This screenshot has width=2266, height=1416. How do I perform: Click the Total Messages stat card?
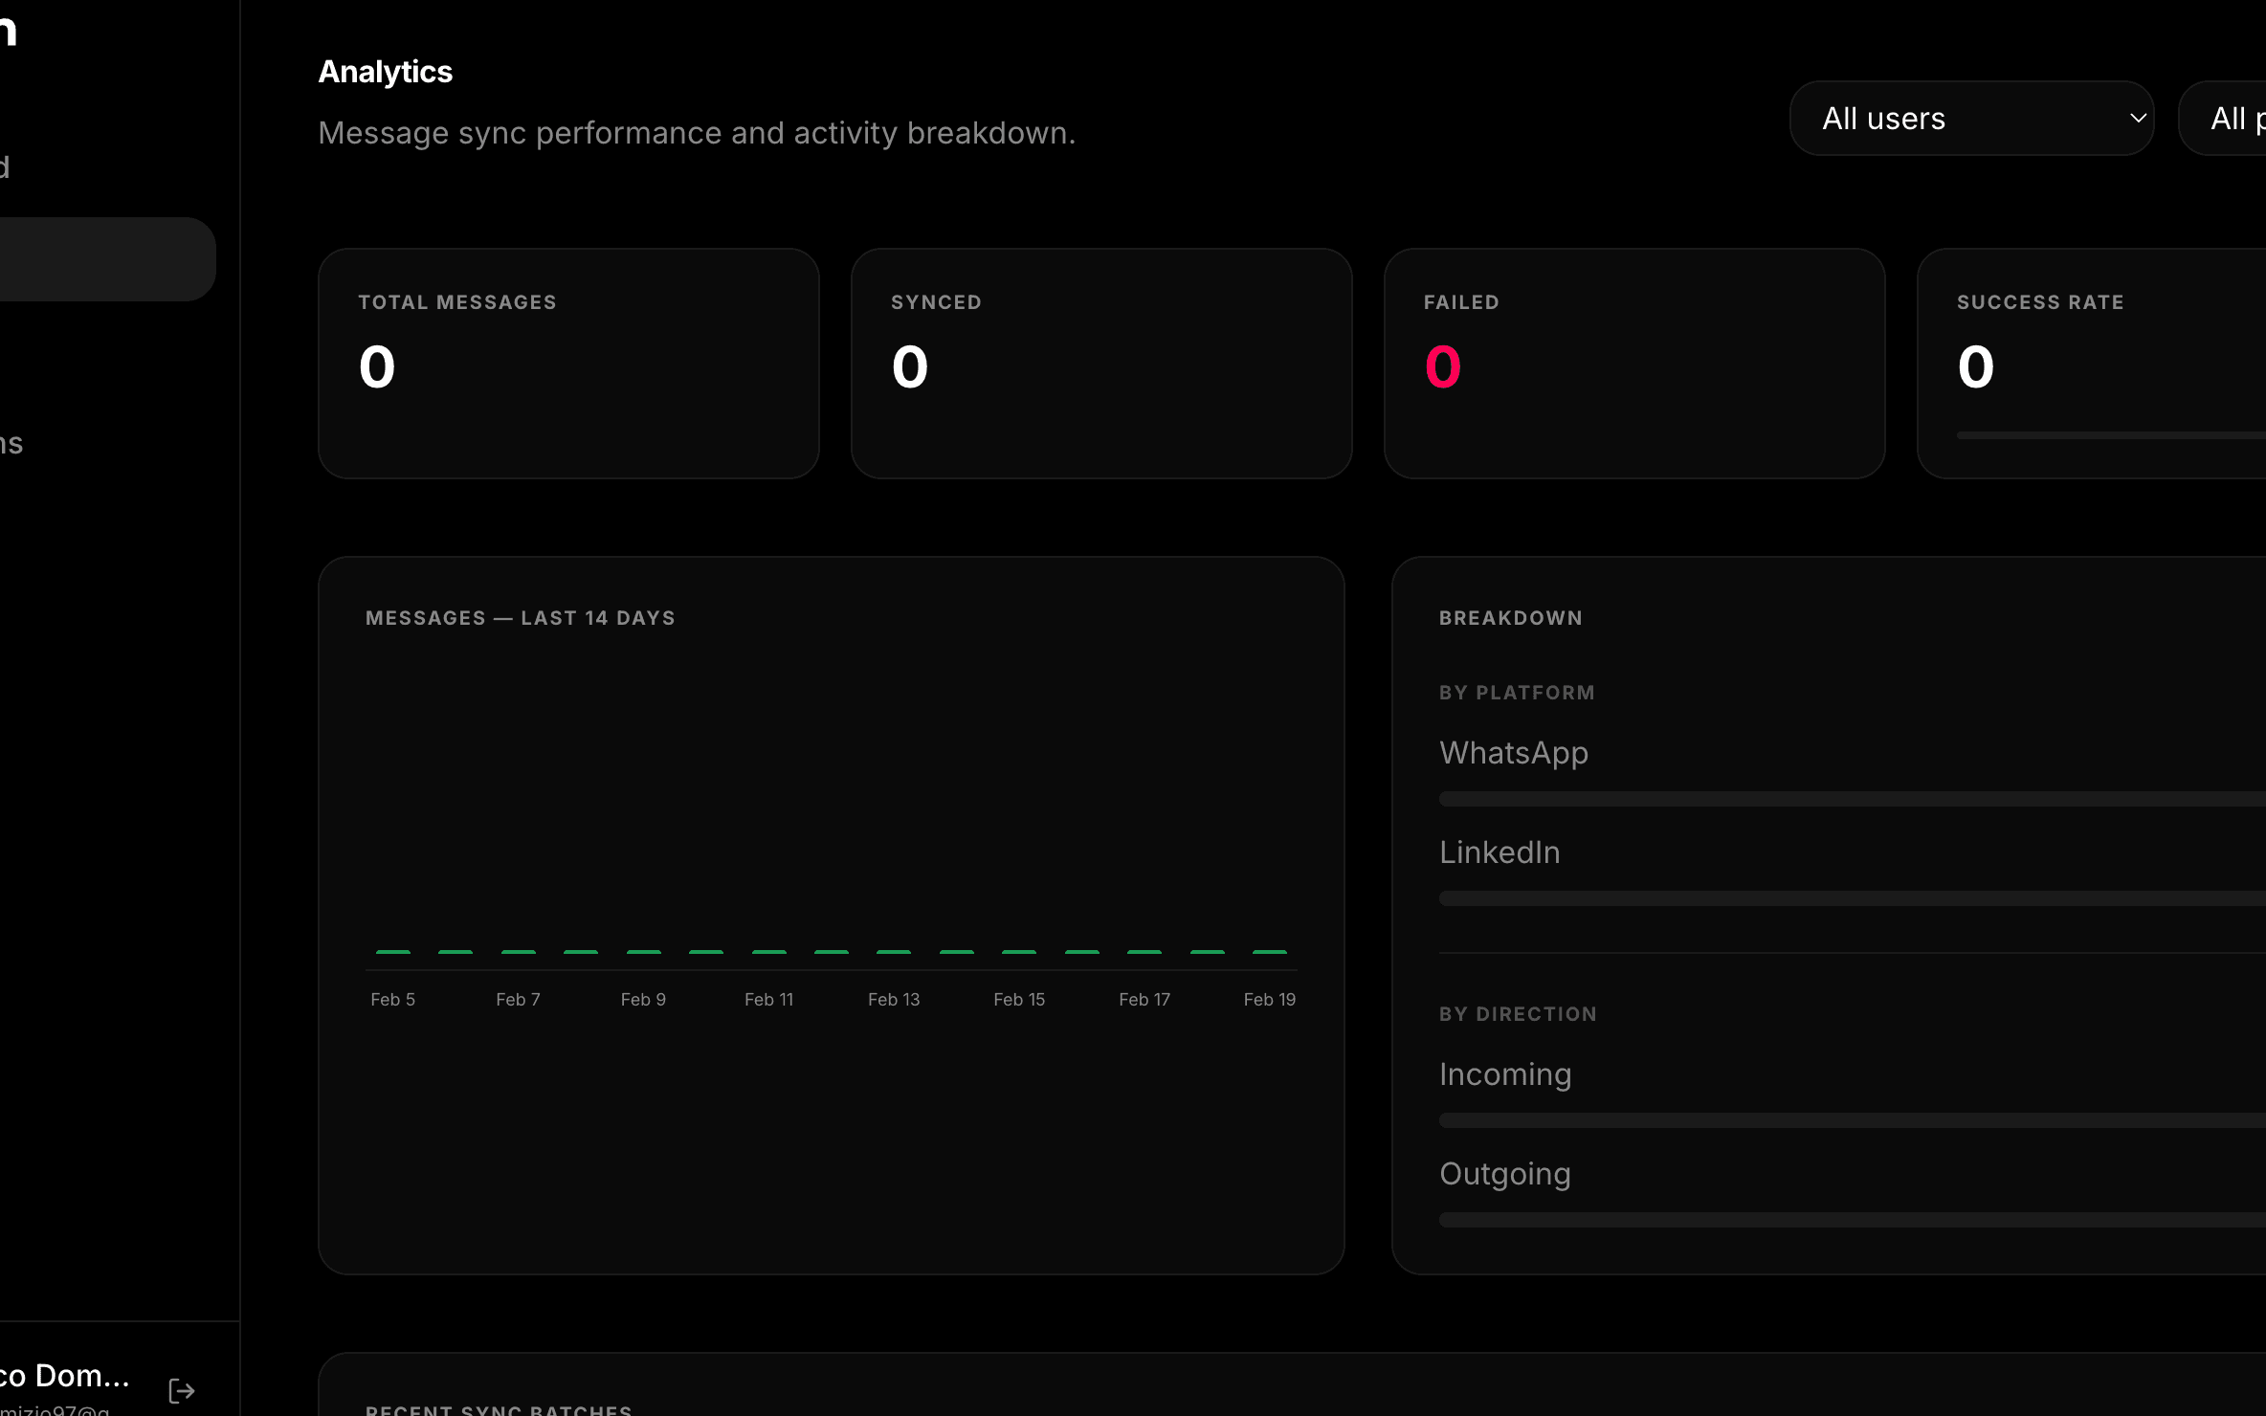click(568, 364)
